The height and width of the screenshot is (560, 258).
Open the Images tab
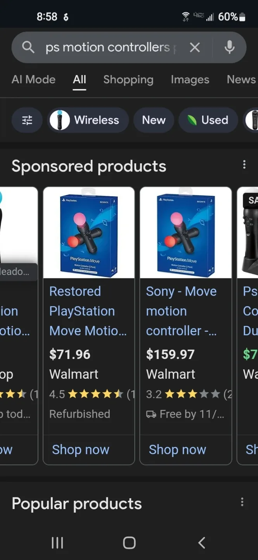(x=190, y=79)
